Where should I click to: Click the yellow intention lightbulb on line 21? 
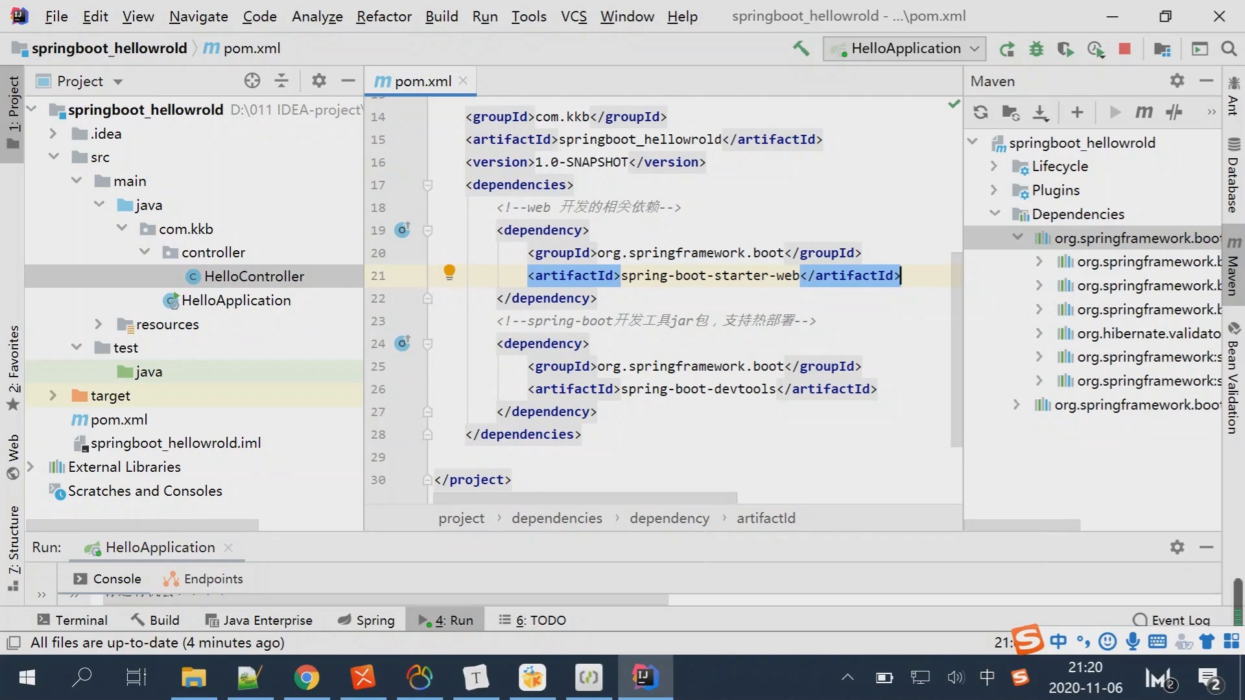point(449,272)
